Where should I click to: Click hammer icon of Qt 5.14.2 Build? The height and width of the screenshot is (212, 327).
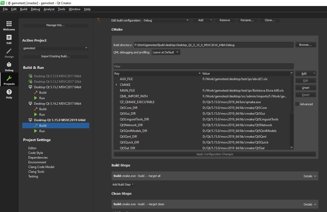coord(36,109)
